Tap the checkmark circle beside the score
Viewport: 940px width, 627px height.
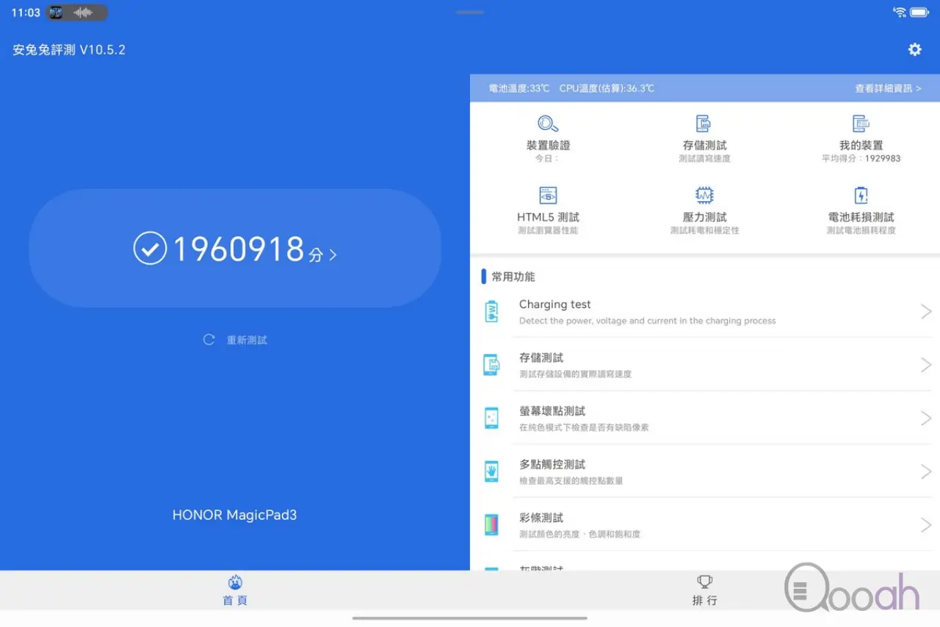tap(150, 248)
